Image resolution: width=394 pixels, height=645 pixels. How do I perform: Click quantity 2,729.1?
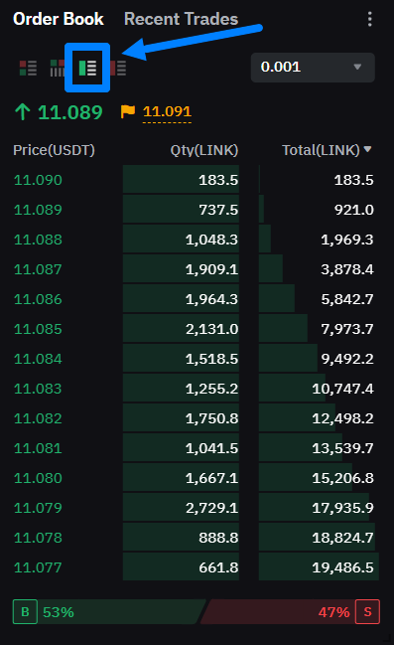(x=211, y=508)
